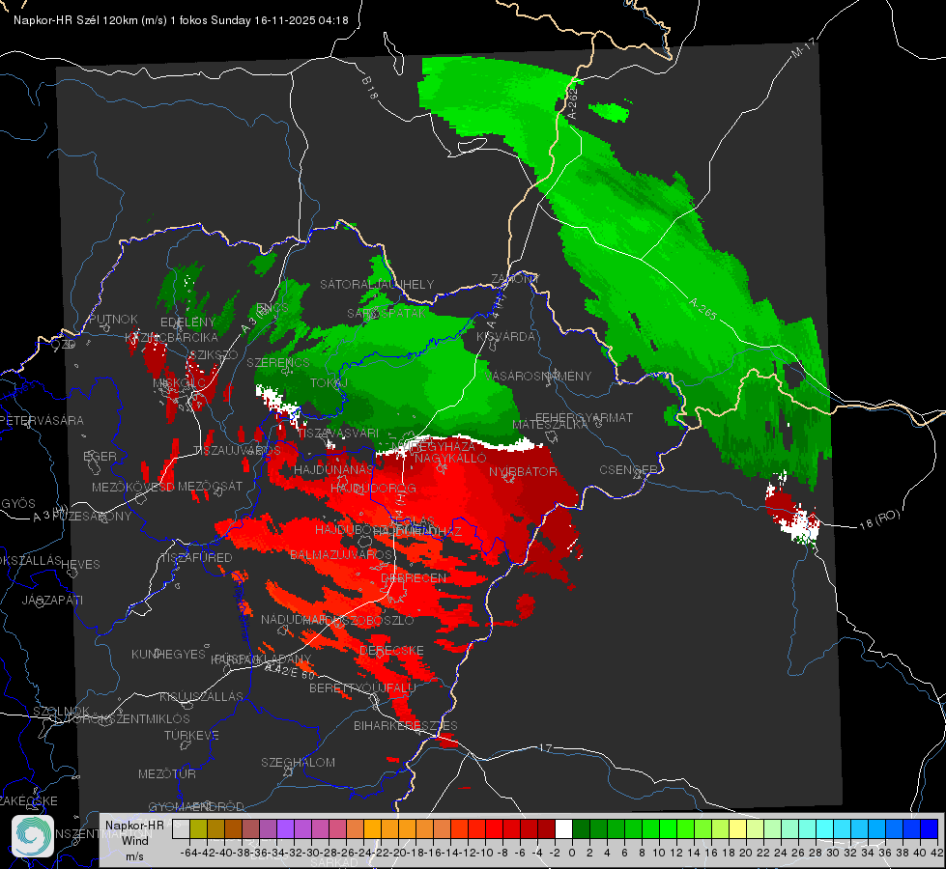Click the PETERVASARA label
946x869 pixels.
(x=43, y=420)
